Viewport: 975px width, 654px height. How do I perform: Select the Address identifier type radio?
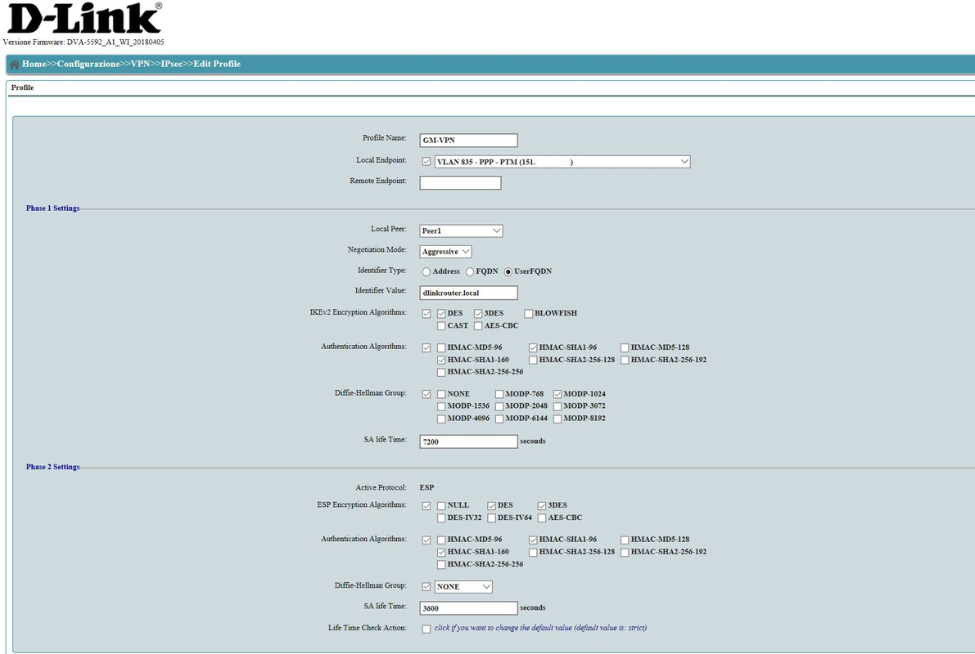click(426, 271)
